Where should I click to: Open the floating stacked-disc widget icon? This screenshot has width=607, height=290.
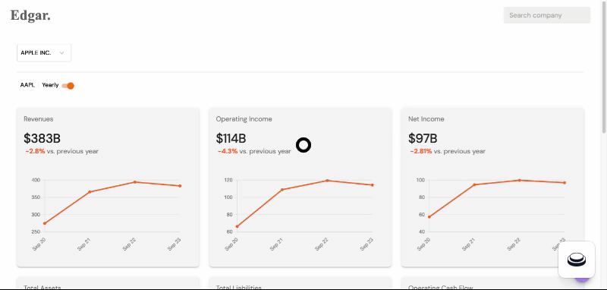[x=577, y=260]
